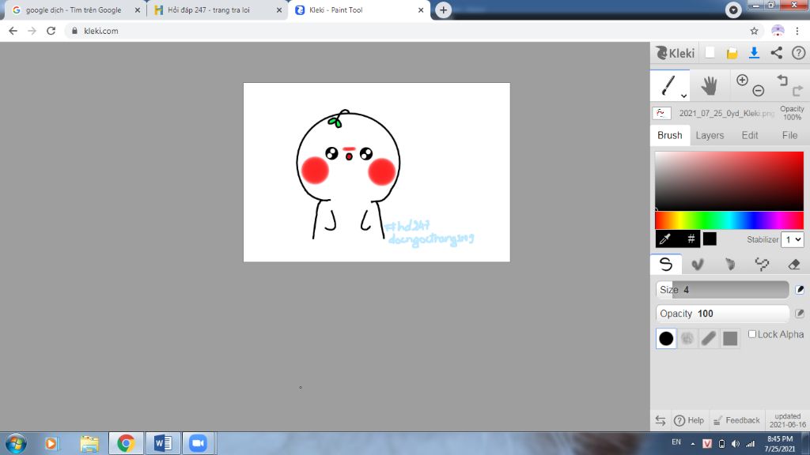Open Zoom from the taskbar
This screenshot has width=810, height=455.
[198, 443]
